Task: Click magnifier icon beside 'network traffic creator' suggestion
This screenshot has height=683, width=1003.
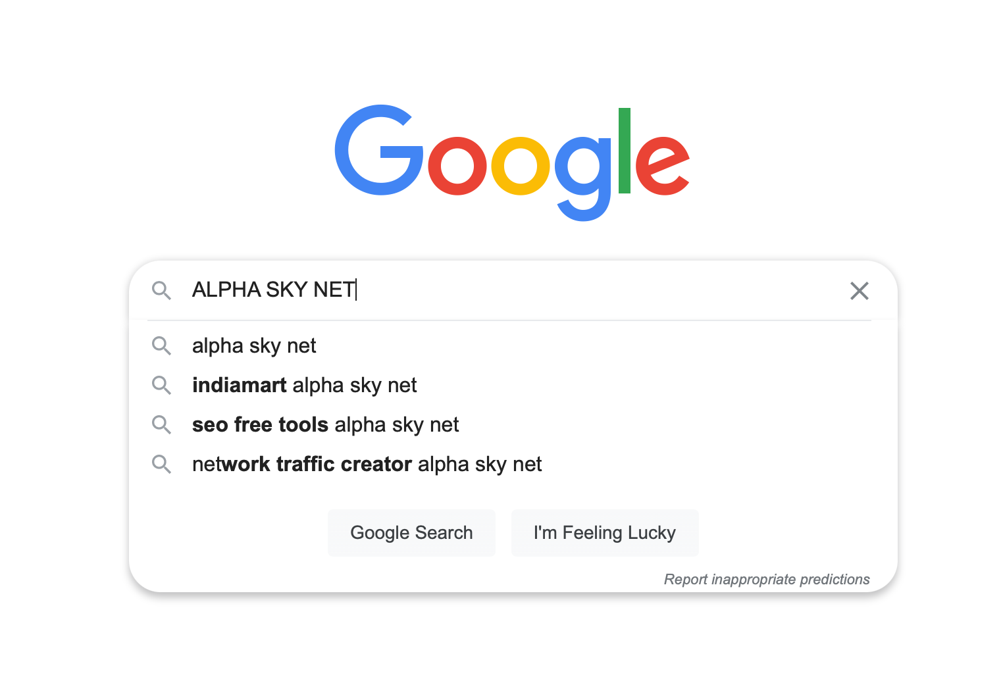Action: tap(161, 464)
